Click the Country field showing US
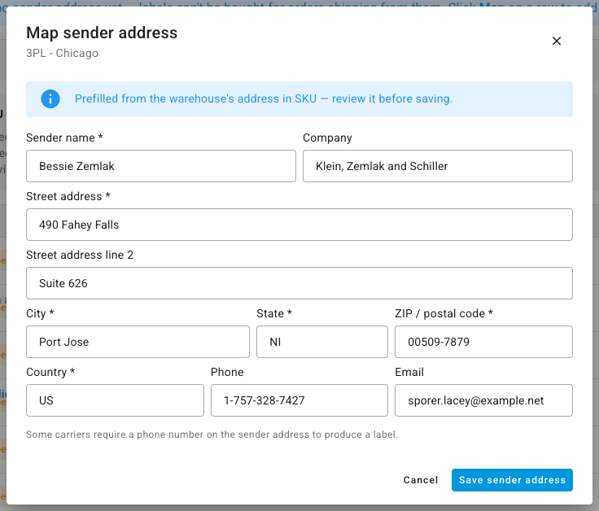The height and width of the screenshot is (511, 599). (115, 400)
